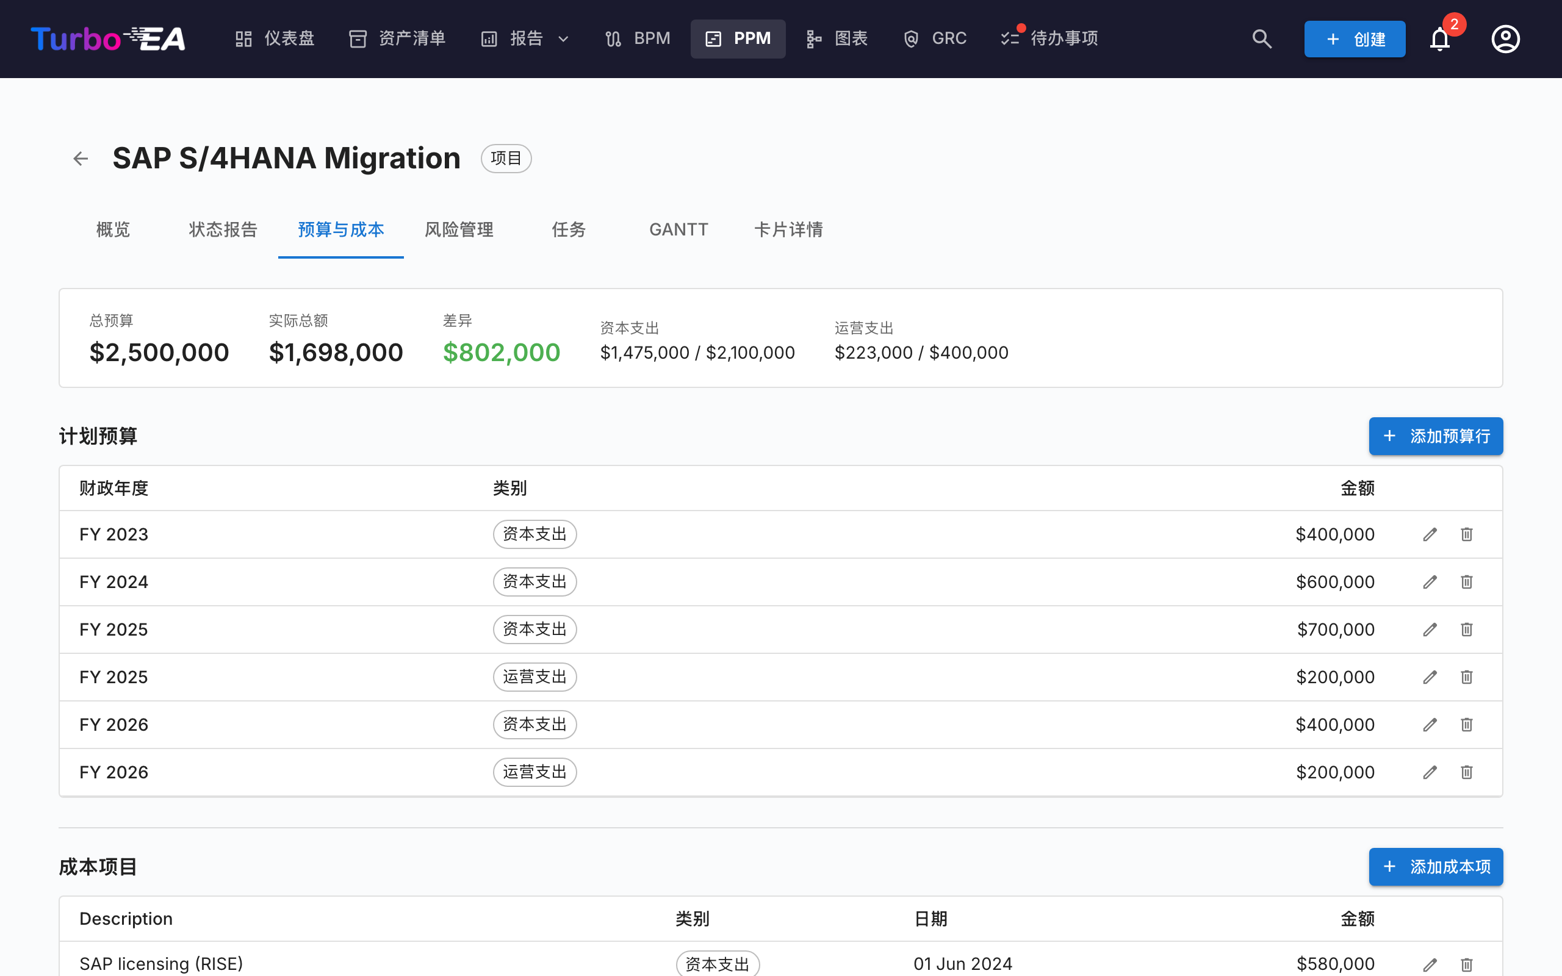Delete the FY 2023 capital budget row
This screenshot has height=976, width=1562.
tap(1466, 534)
